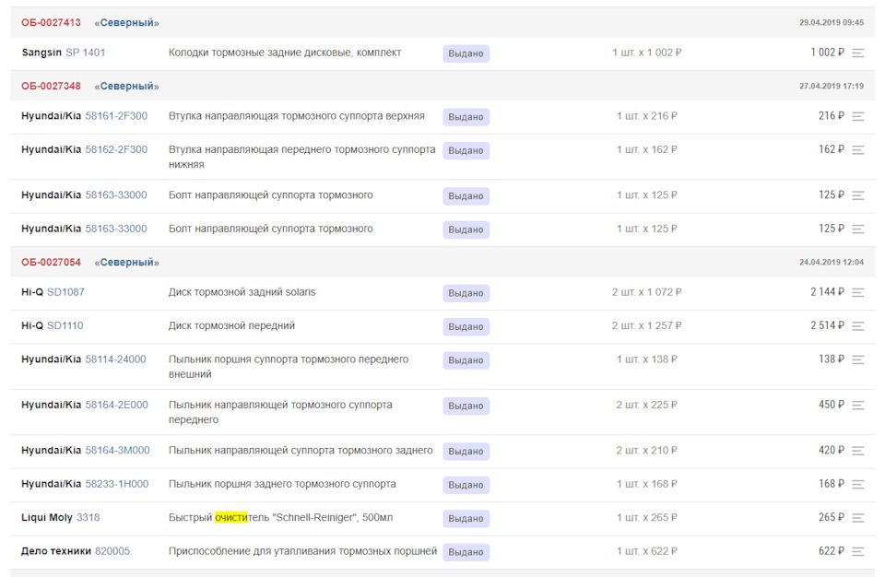This screenshot has width=885, height=577.
Task: Open order ОБ-0027348
Action: pyautogui.click(x=51, y=86)
